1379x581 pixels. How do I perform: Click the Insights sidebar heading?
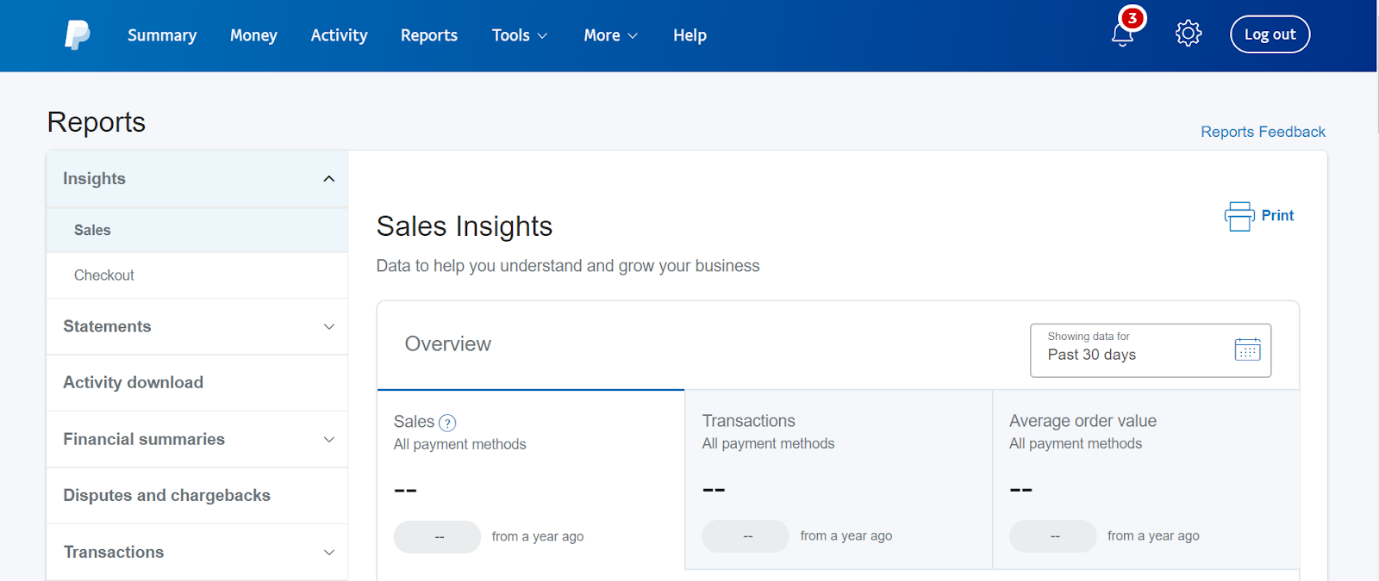(94, 179)
